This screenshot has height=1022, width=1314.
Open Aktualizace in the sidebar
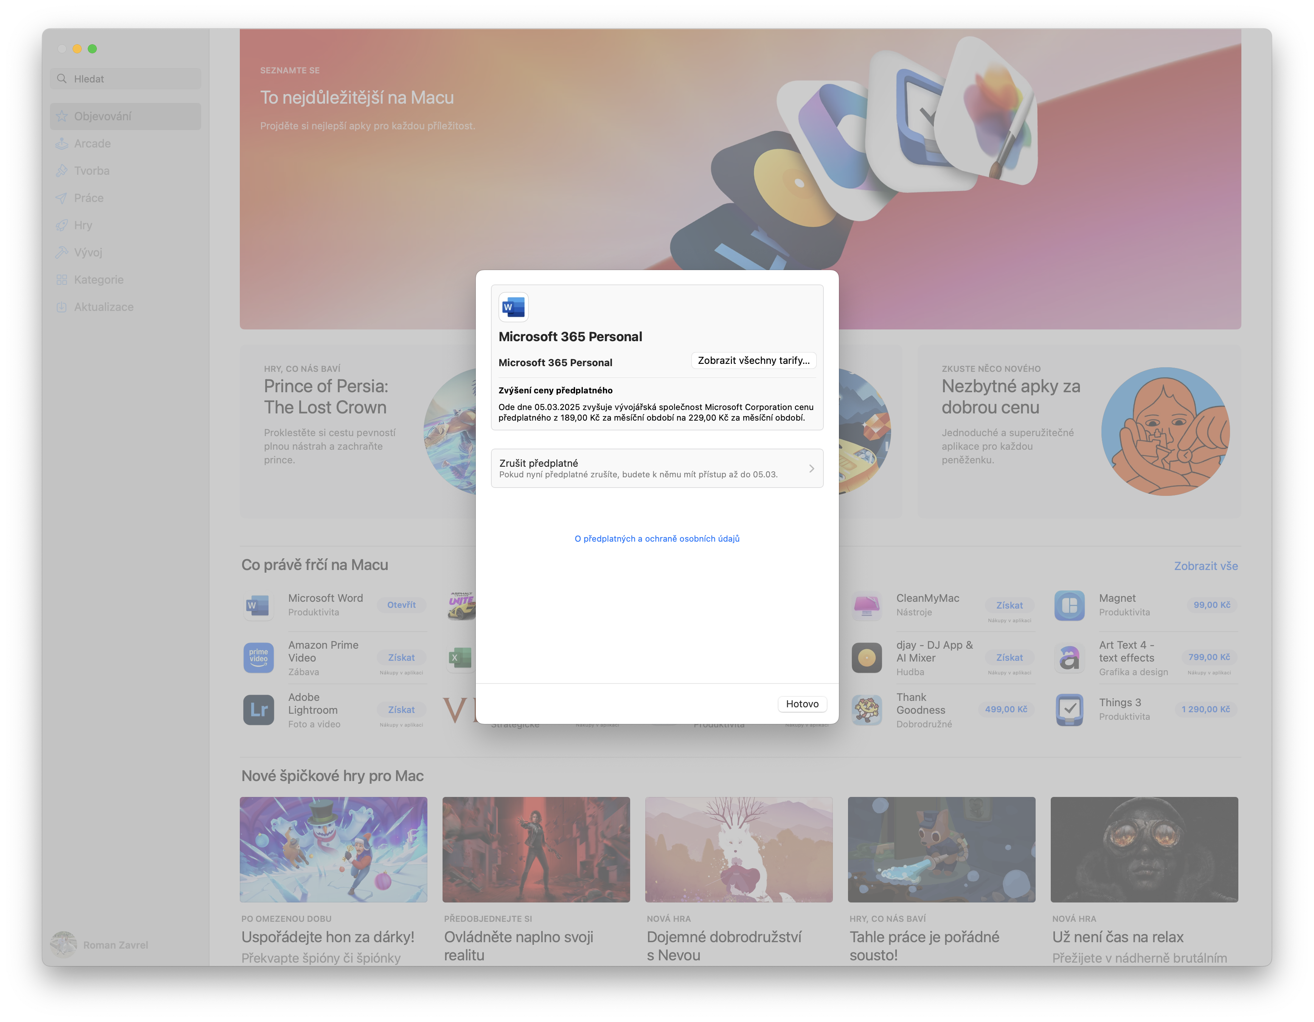pos(104,307)
